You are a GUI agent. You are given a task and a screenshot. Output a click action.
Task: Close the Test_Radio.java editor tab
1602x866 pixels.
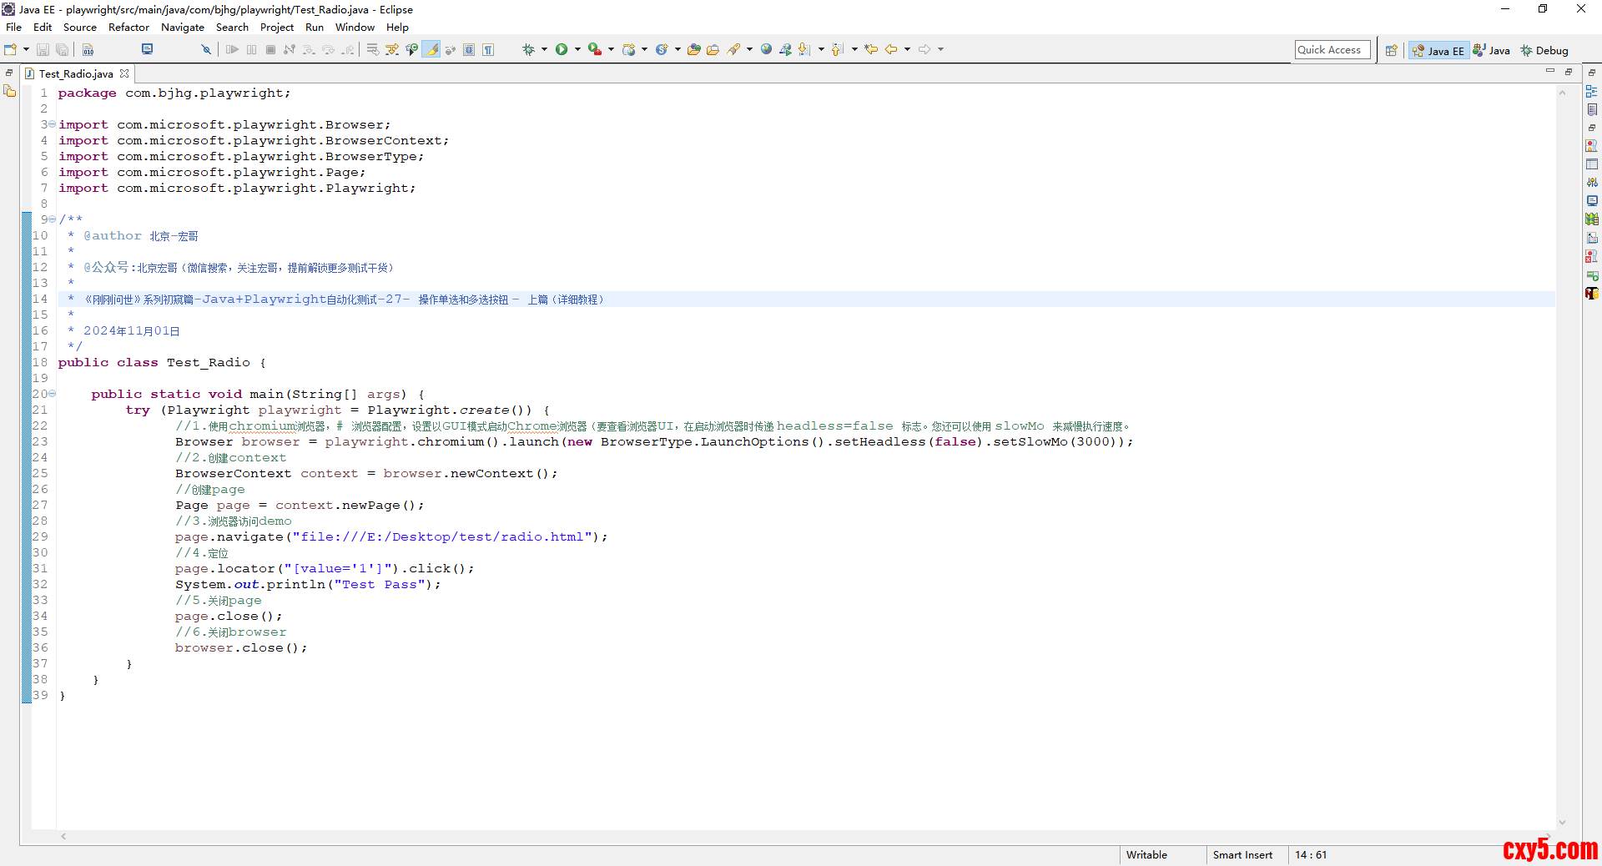pos(124,74)
